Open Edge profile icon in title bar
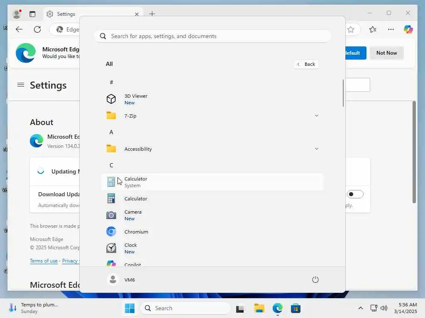 coord(17,14)
